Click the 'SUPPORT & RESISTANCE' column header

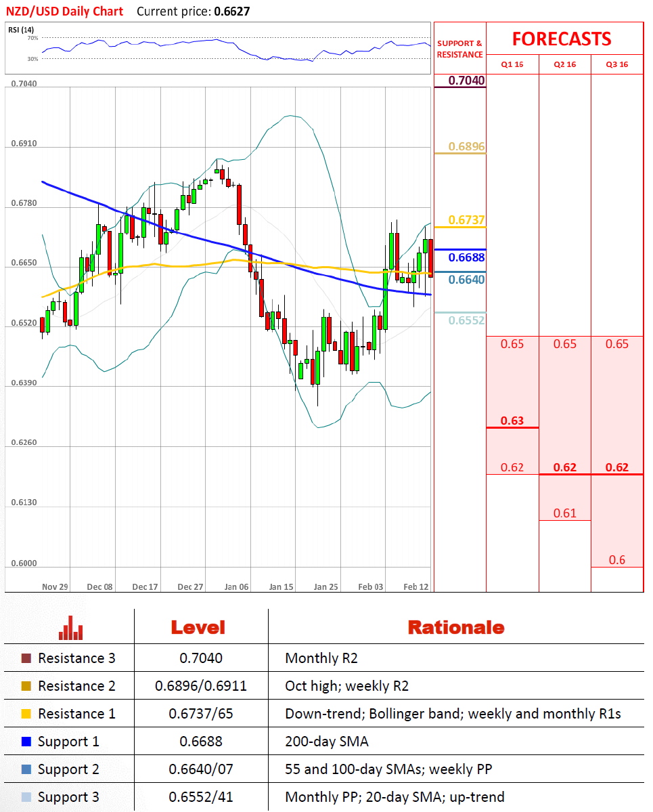459,49
